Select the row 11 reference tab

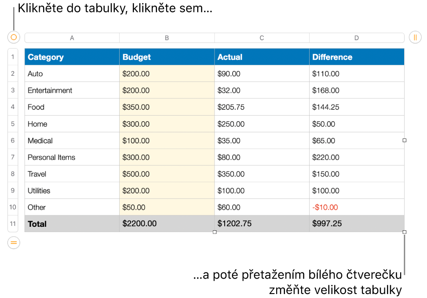[13, 224]
